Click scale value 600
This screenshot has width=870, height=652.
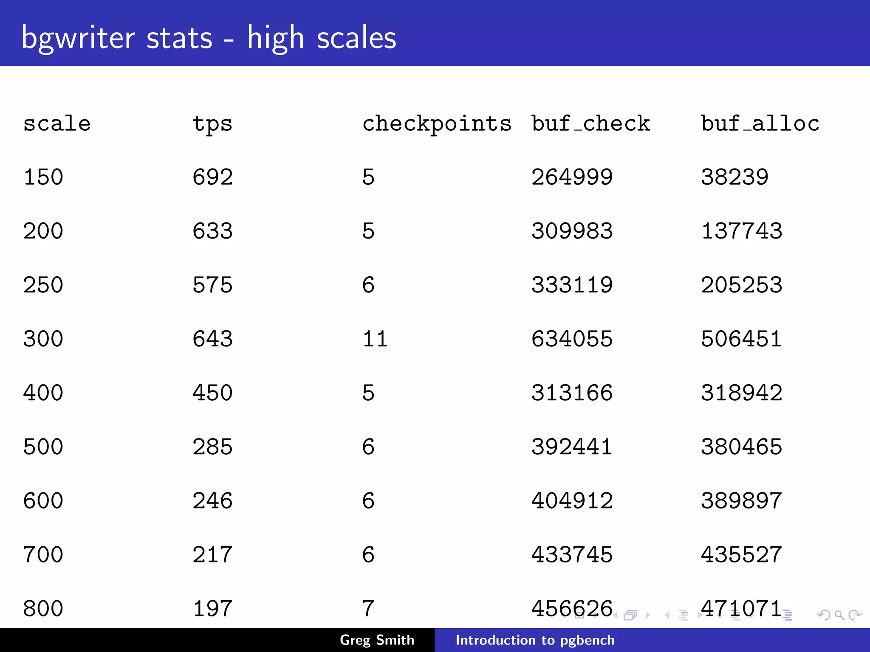[x=43, y=500]
